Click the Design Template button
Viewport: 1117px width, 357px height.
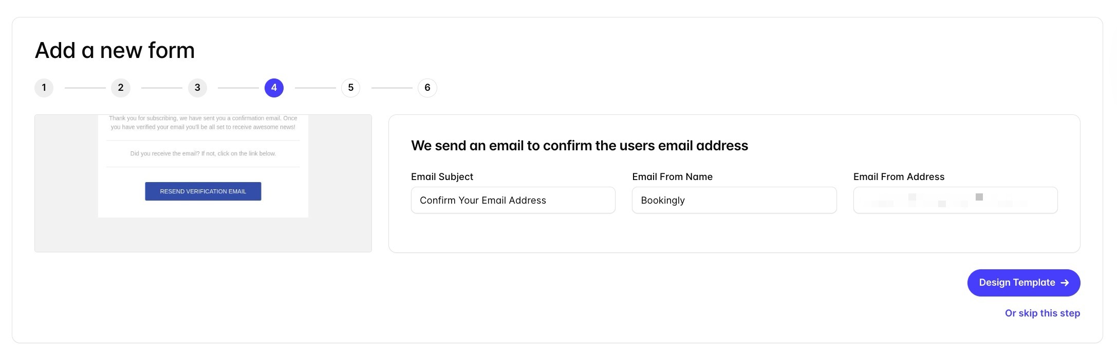click(x=1023, y=283)
